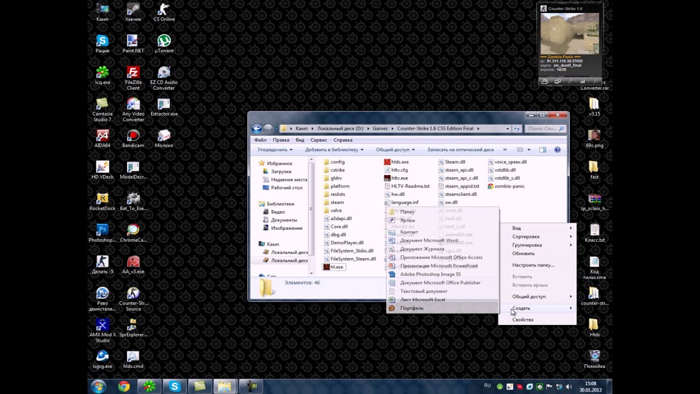Open the Правка menu

[281, 140]
